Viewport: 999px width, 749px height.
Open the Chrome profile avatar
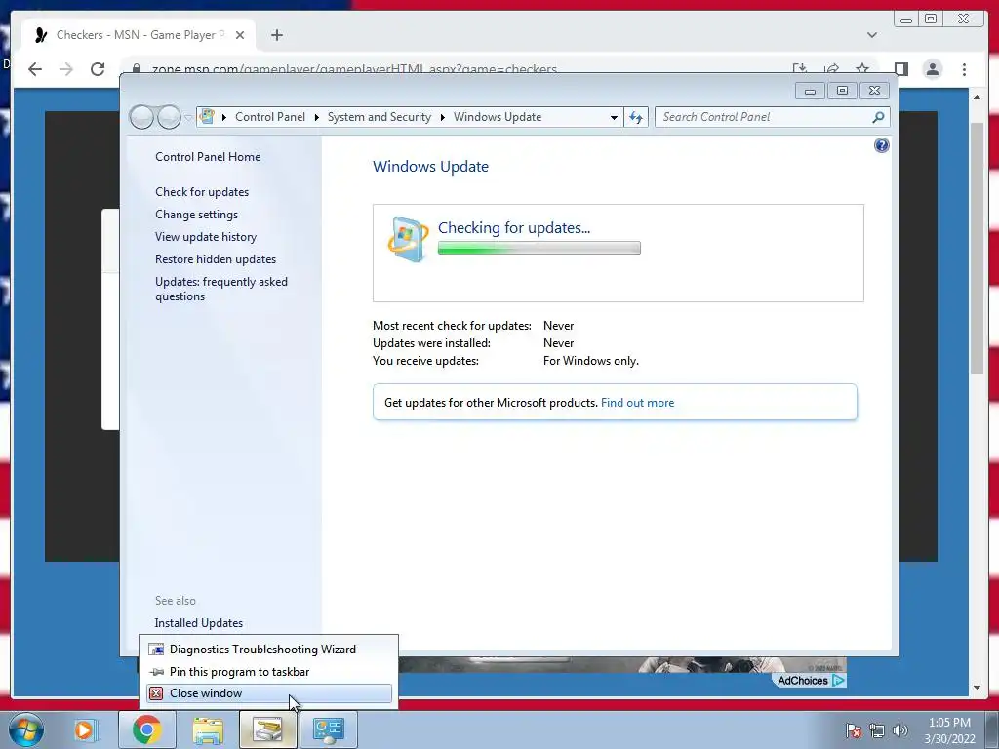[932, 69]
